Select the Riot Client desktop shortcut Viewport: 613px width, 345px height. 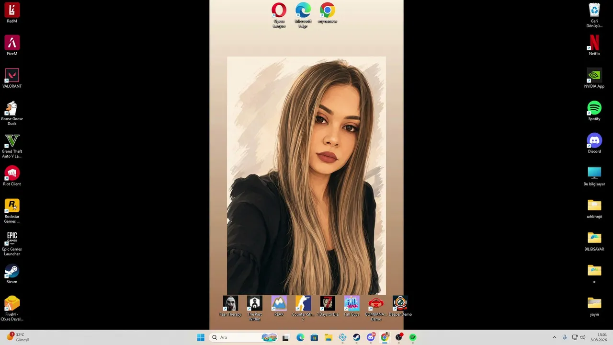point(12,176)
